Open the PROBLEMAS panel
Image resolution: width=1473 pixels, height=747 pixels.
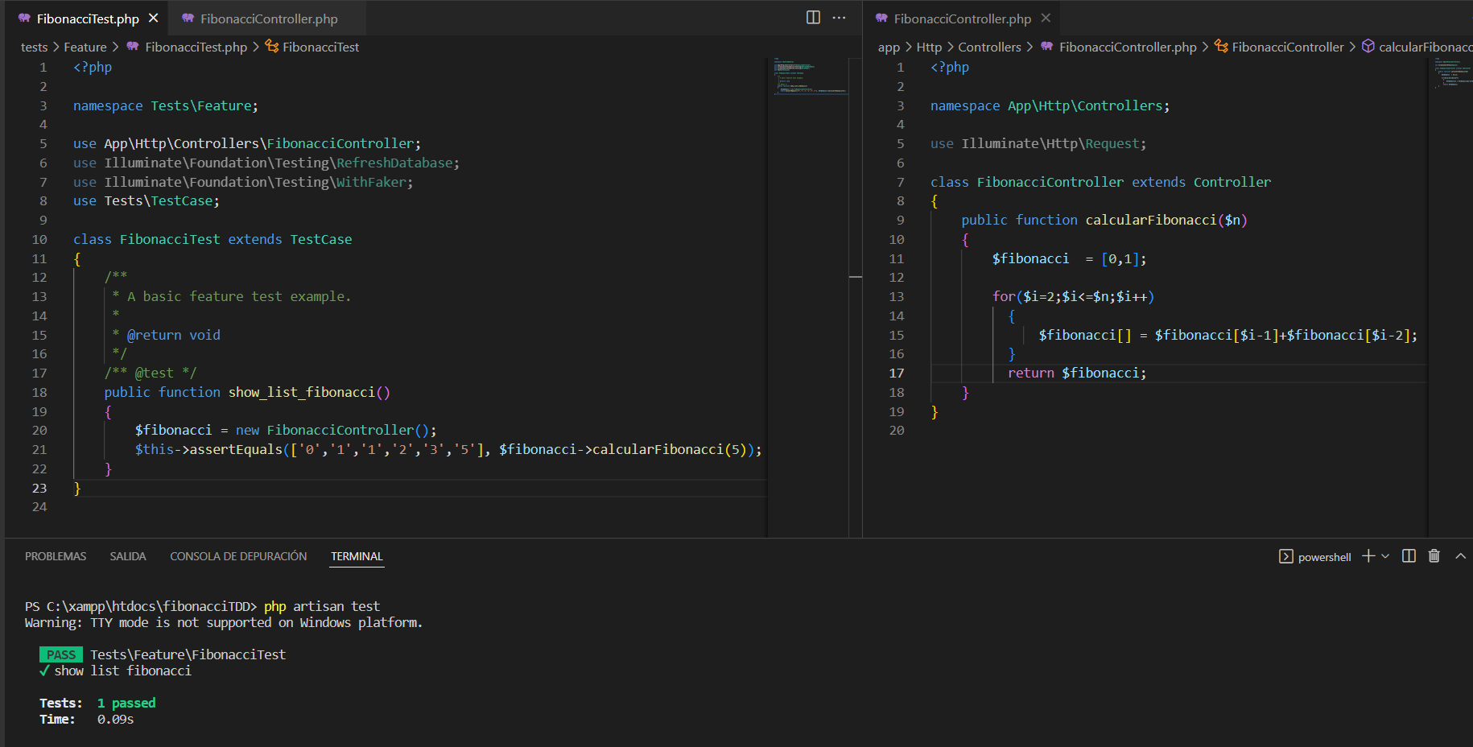pyautogui.click(x=55, y=555)
